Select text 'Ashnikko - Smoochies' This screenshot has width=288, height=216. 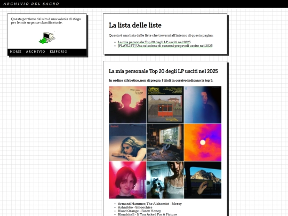135,207
